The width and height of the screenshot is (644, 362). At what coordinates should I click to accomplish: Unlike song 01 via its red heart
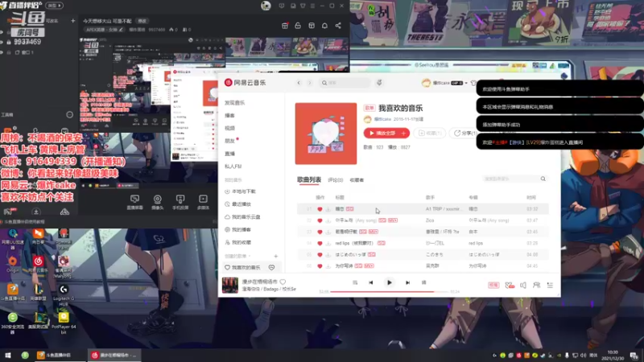click(320, 209)
